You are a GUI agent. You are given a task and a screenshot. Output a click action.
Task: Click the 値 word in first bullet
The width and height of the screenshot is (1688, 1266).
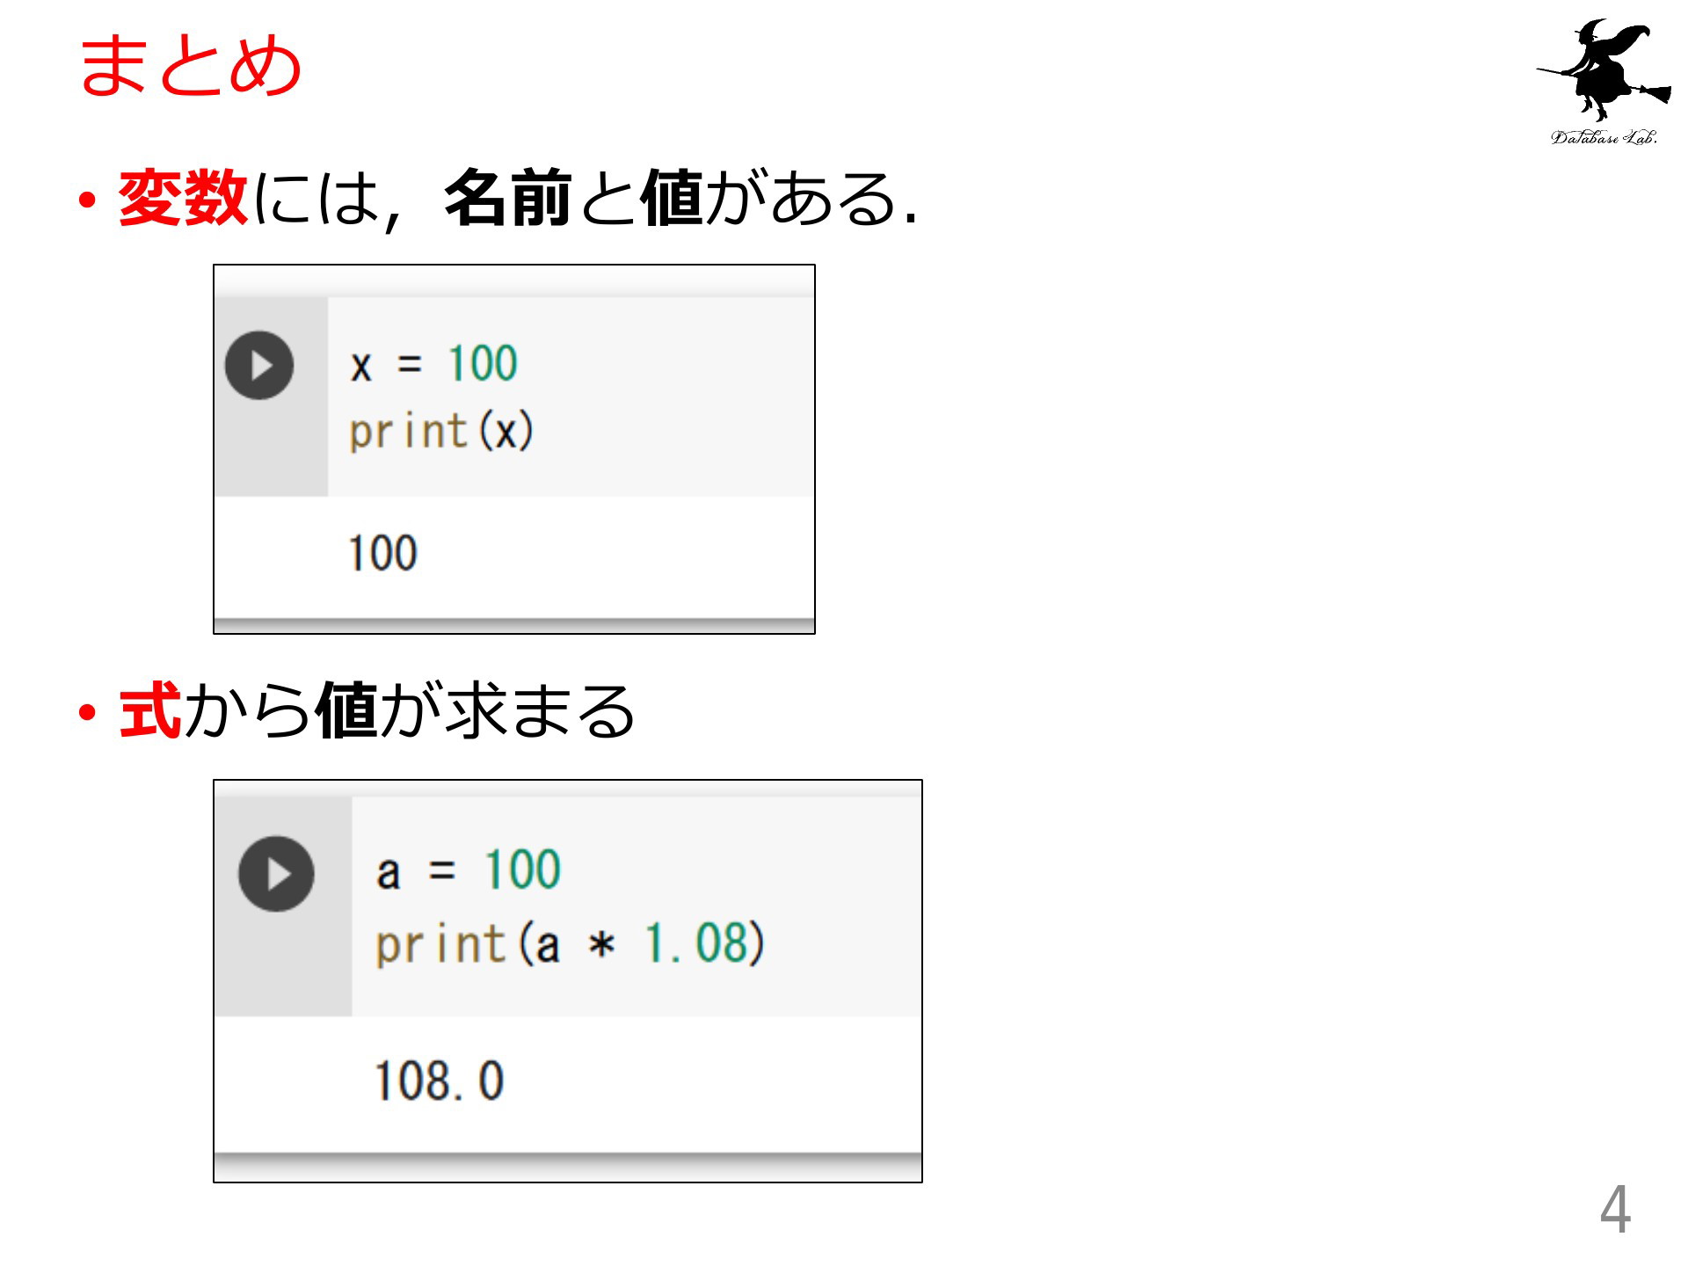pyautogui.click(x=672, y=198)
